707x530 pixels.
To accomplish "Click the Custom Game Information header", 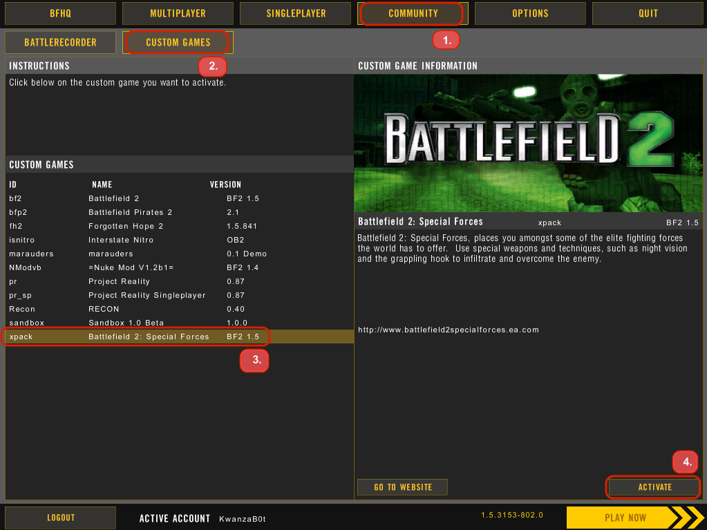I will tap(417, 66).
